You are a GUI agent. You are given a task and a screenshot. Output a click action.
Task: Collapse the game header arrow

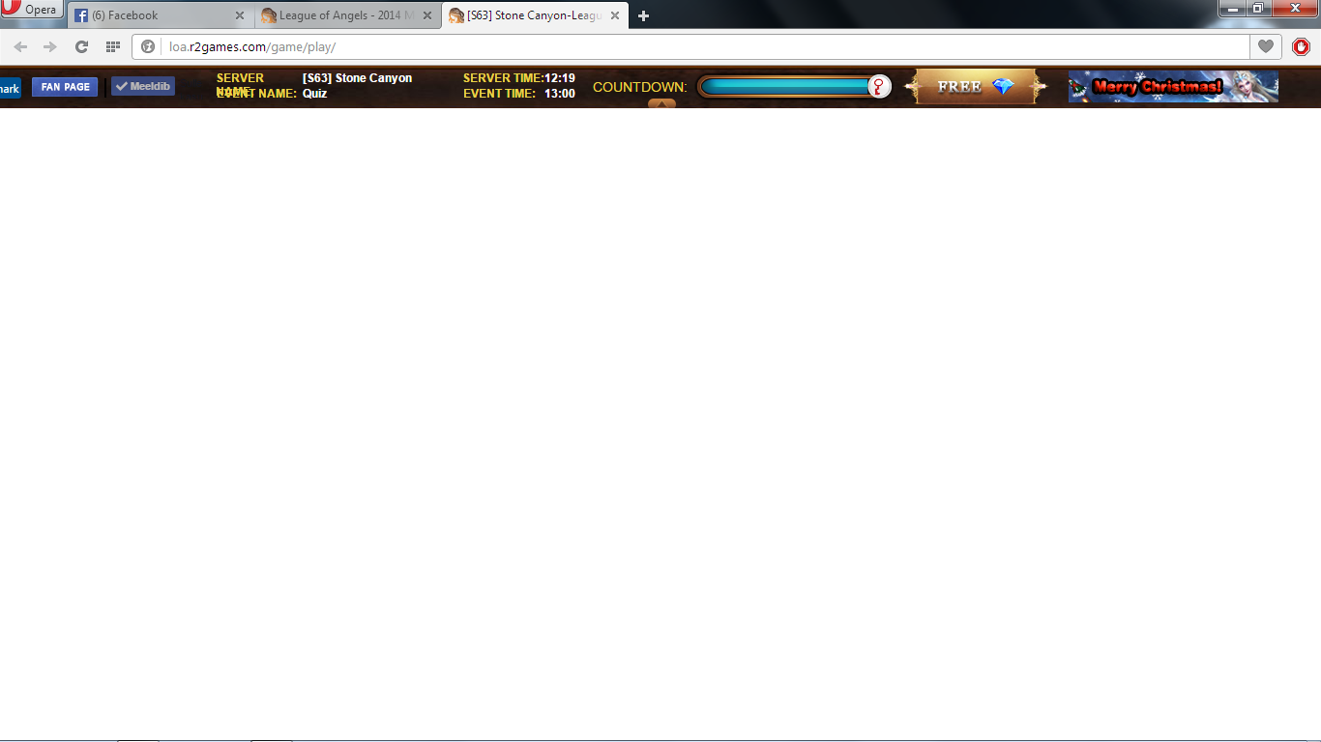[661, 103]
